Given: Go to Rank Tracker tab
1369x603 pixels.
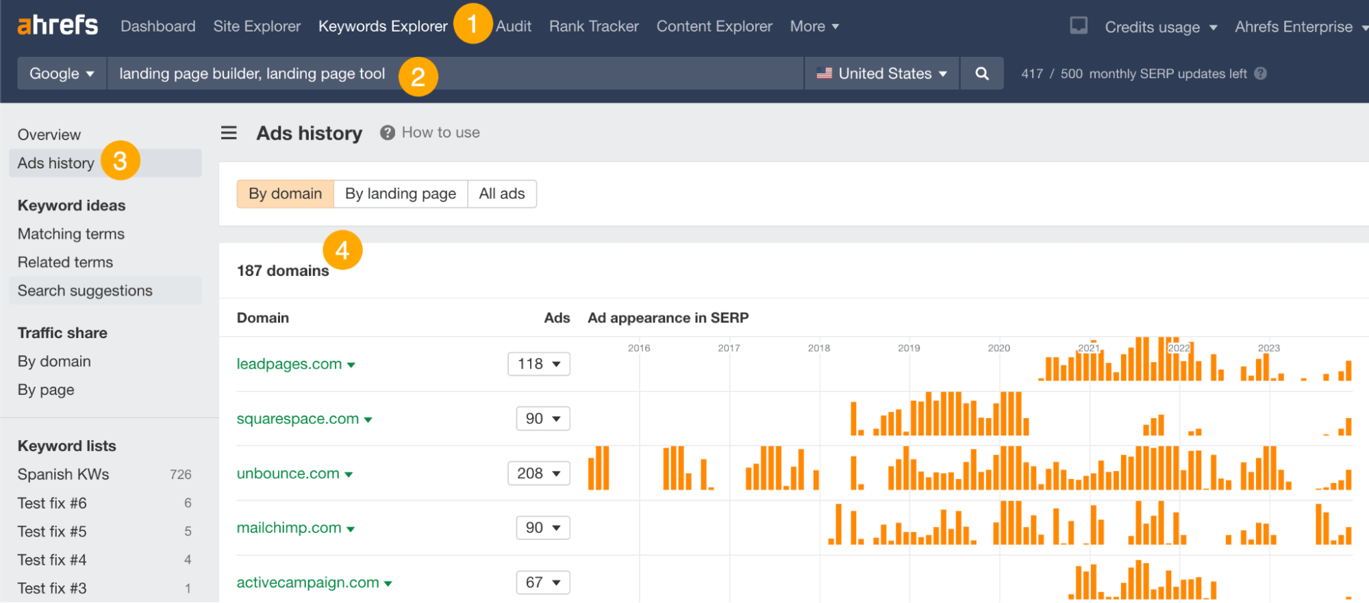Looking at the screenshot, I should tap(594, 26).
